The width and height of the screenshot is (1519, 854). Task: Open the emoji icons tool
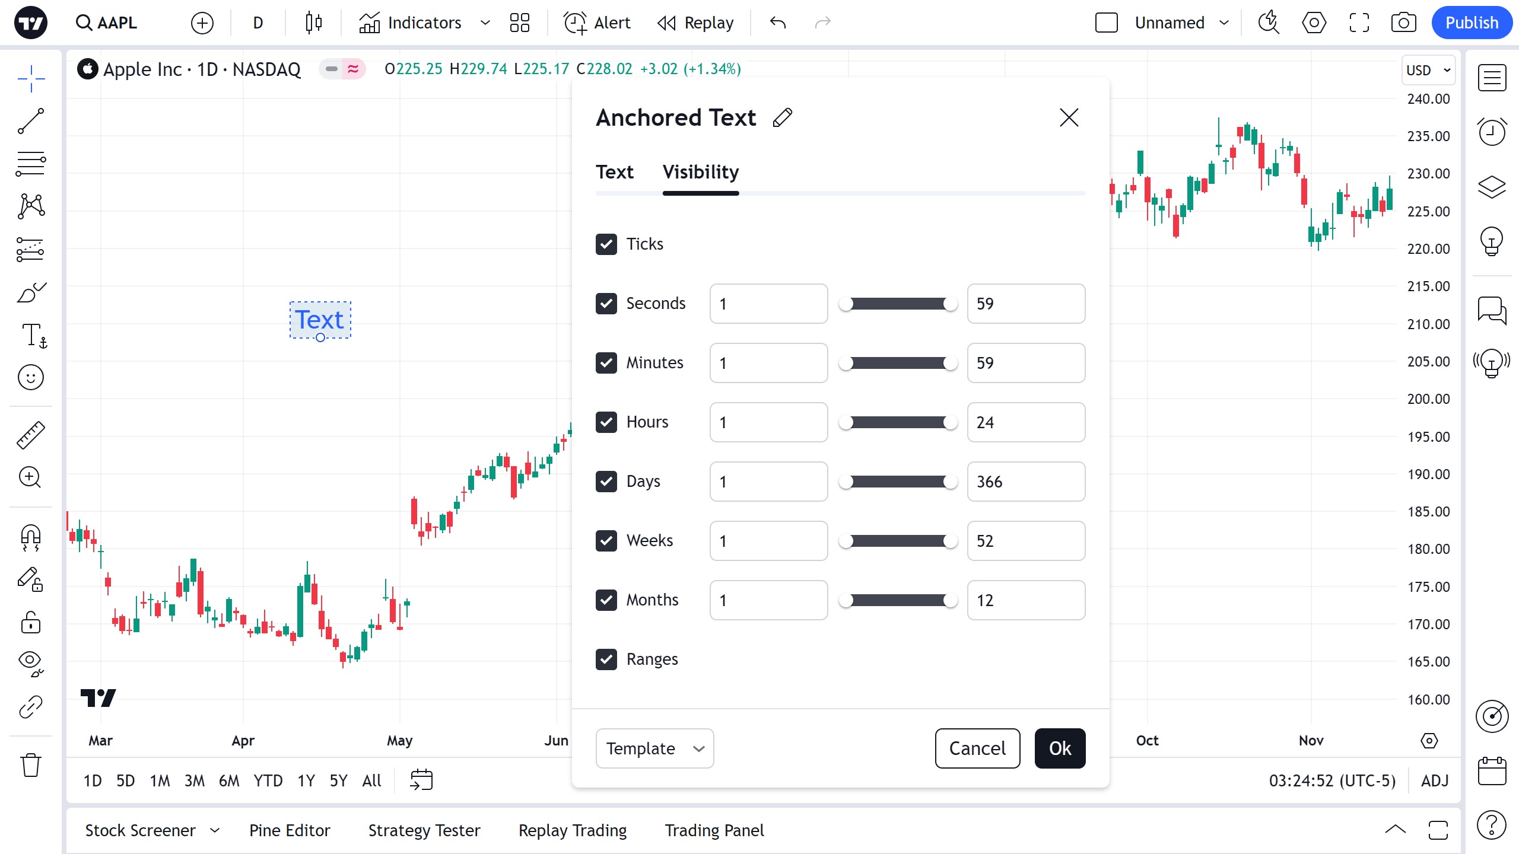pyautogui.click(x=31, y=377)
